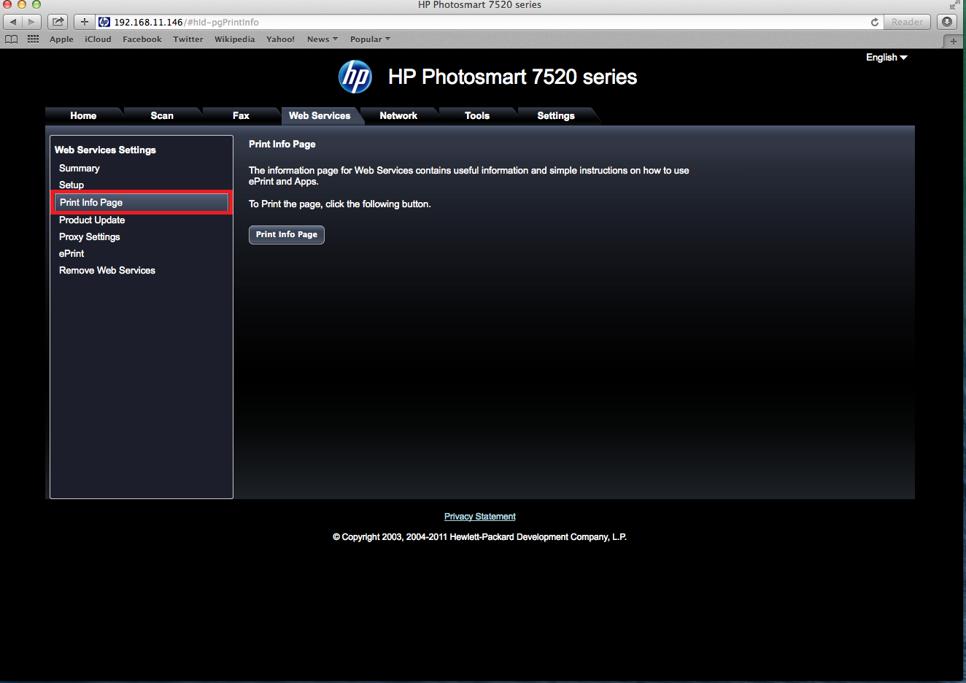
Task: Click the HP logo
Action: click(355, 77)
